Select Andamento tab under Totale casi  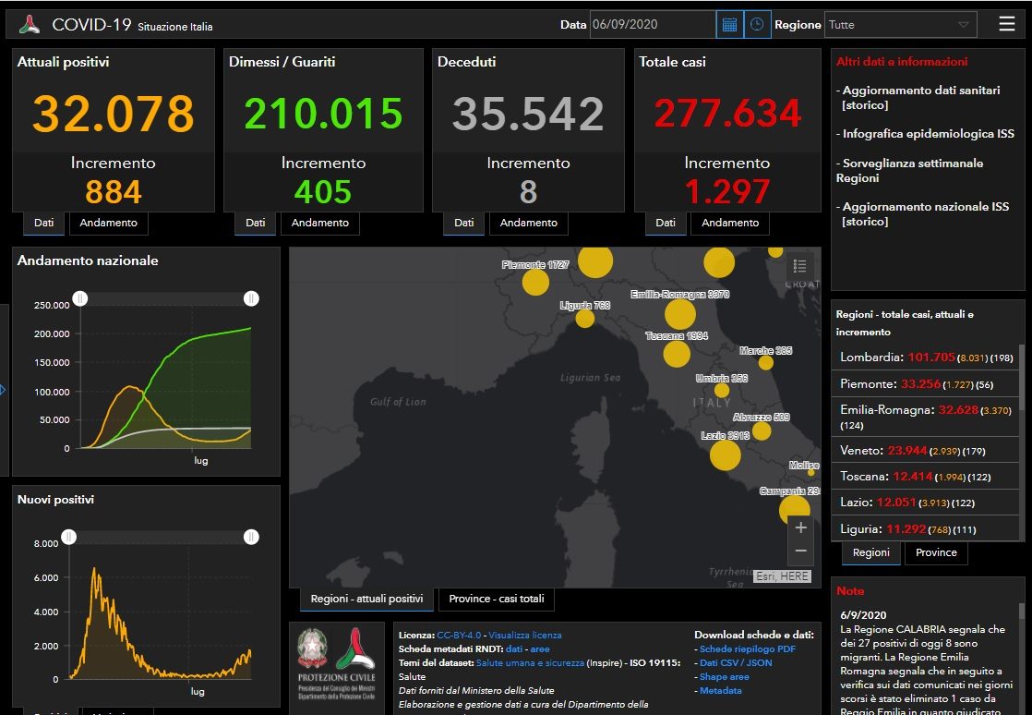click(x=730, y=223)
